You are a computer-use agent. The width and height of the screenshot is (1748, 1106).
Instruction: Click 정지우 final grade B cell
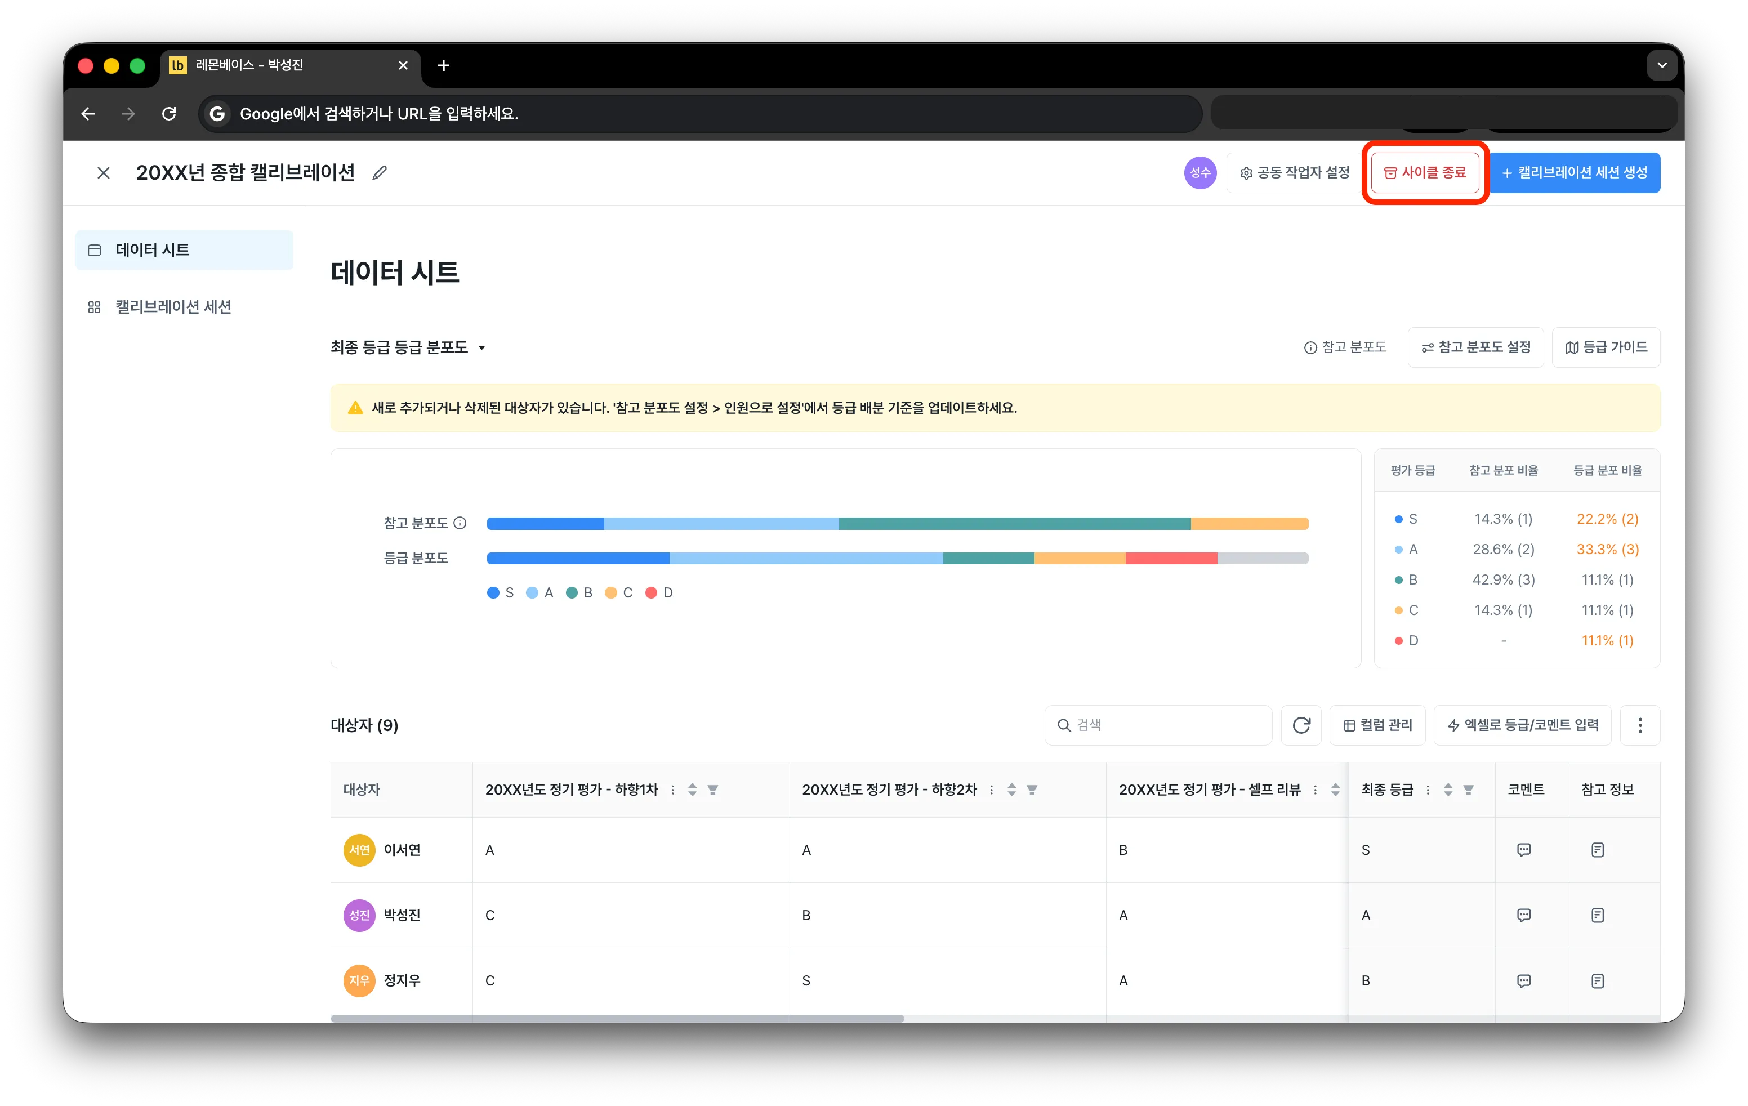[1421, 980]
